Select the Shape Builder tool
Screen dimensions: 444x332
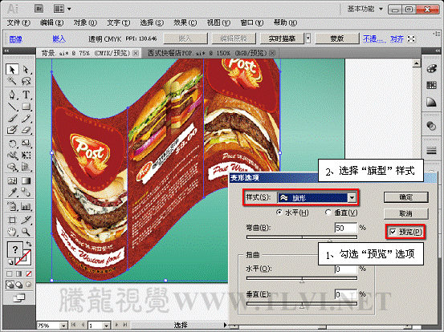click(x=12, y=167)
